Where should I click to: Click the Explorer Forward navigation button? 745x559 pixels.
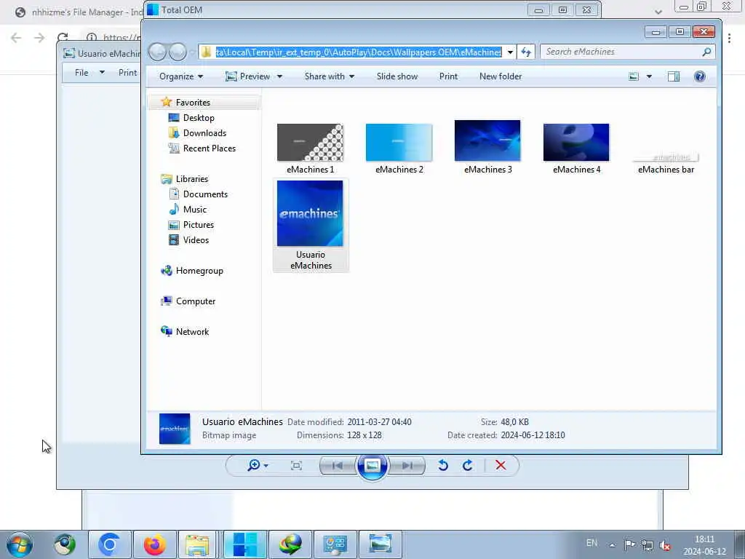click(x=178, y=52)
